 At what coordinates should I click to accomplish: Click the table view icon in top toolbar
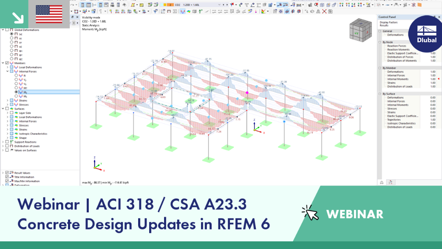[88, 5]
